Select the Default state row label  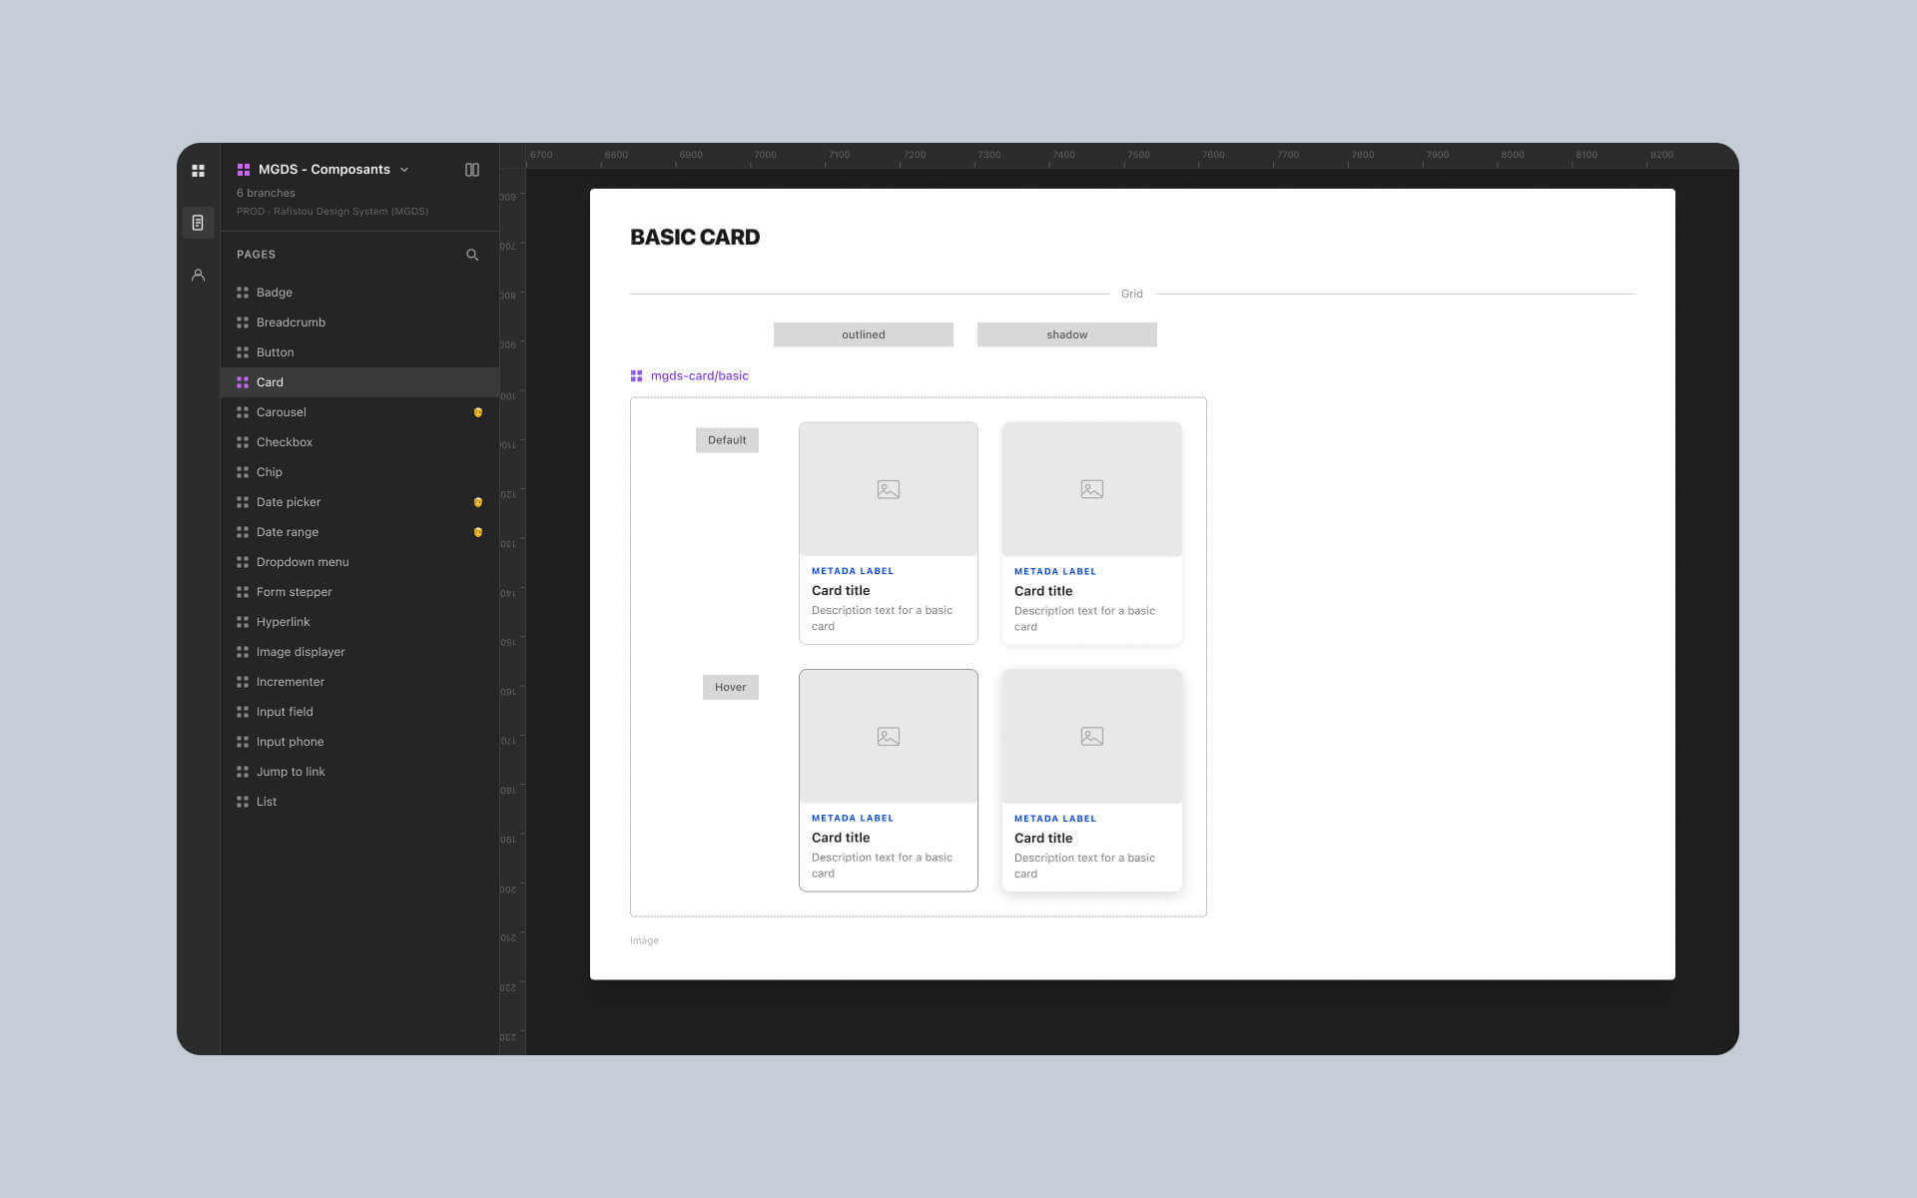pyautogui.click(x=727, y=440)
